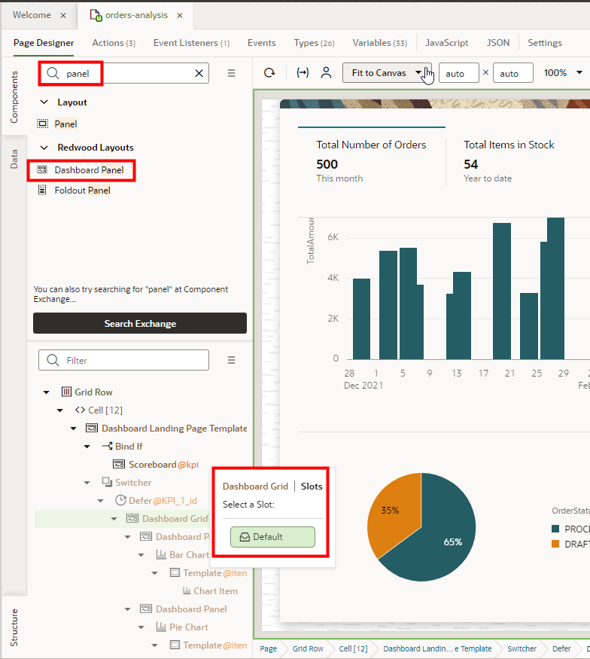
Task: Click the Structure side tab
Action: pos(14,627)
